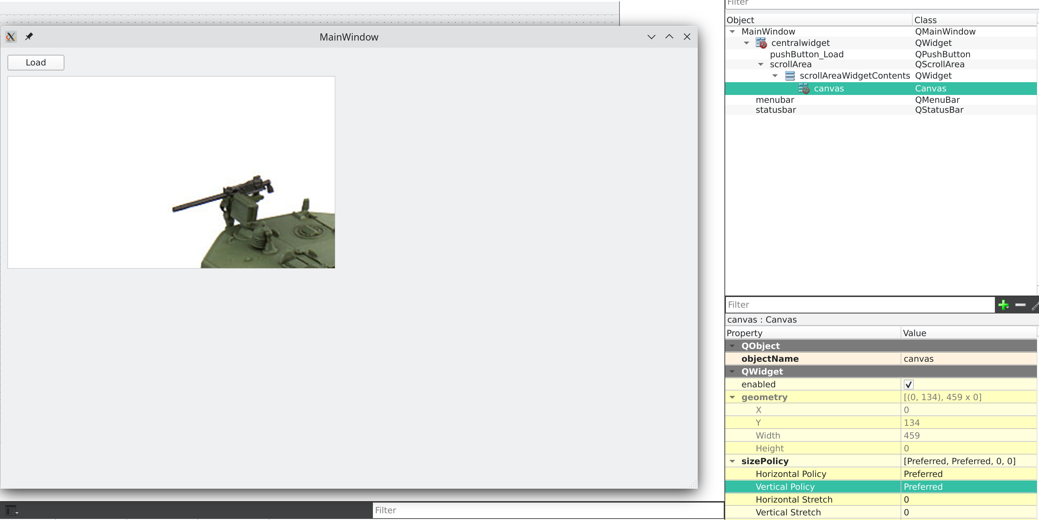Select the statusbar object row

[x=881, y=110]
